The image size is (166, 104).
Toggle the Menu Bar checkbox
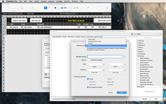[106, 82]
